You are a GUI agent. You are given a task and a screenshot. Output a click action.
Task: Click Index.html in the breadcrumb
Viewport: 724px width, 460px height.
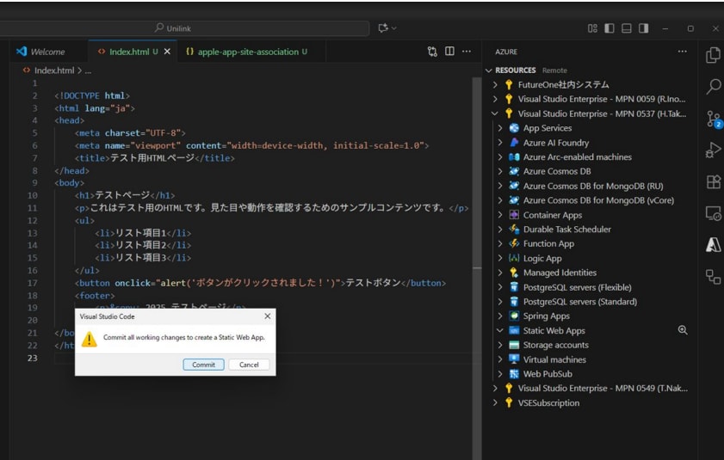54,71
